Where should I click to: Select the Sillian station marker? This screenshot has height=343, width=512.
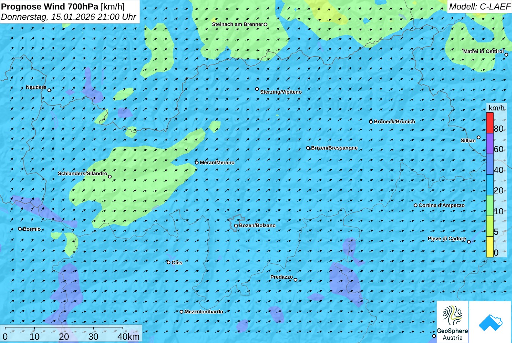[x=478, y=137]
